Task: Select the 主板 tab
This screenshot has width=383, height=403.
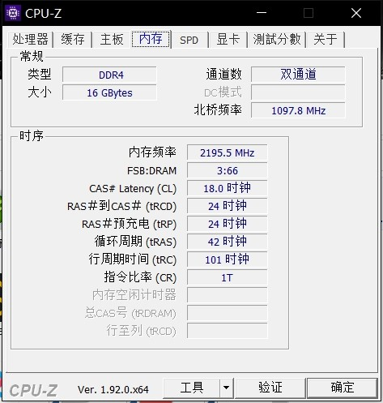Action: (112, 40)
